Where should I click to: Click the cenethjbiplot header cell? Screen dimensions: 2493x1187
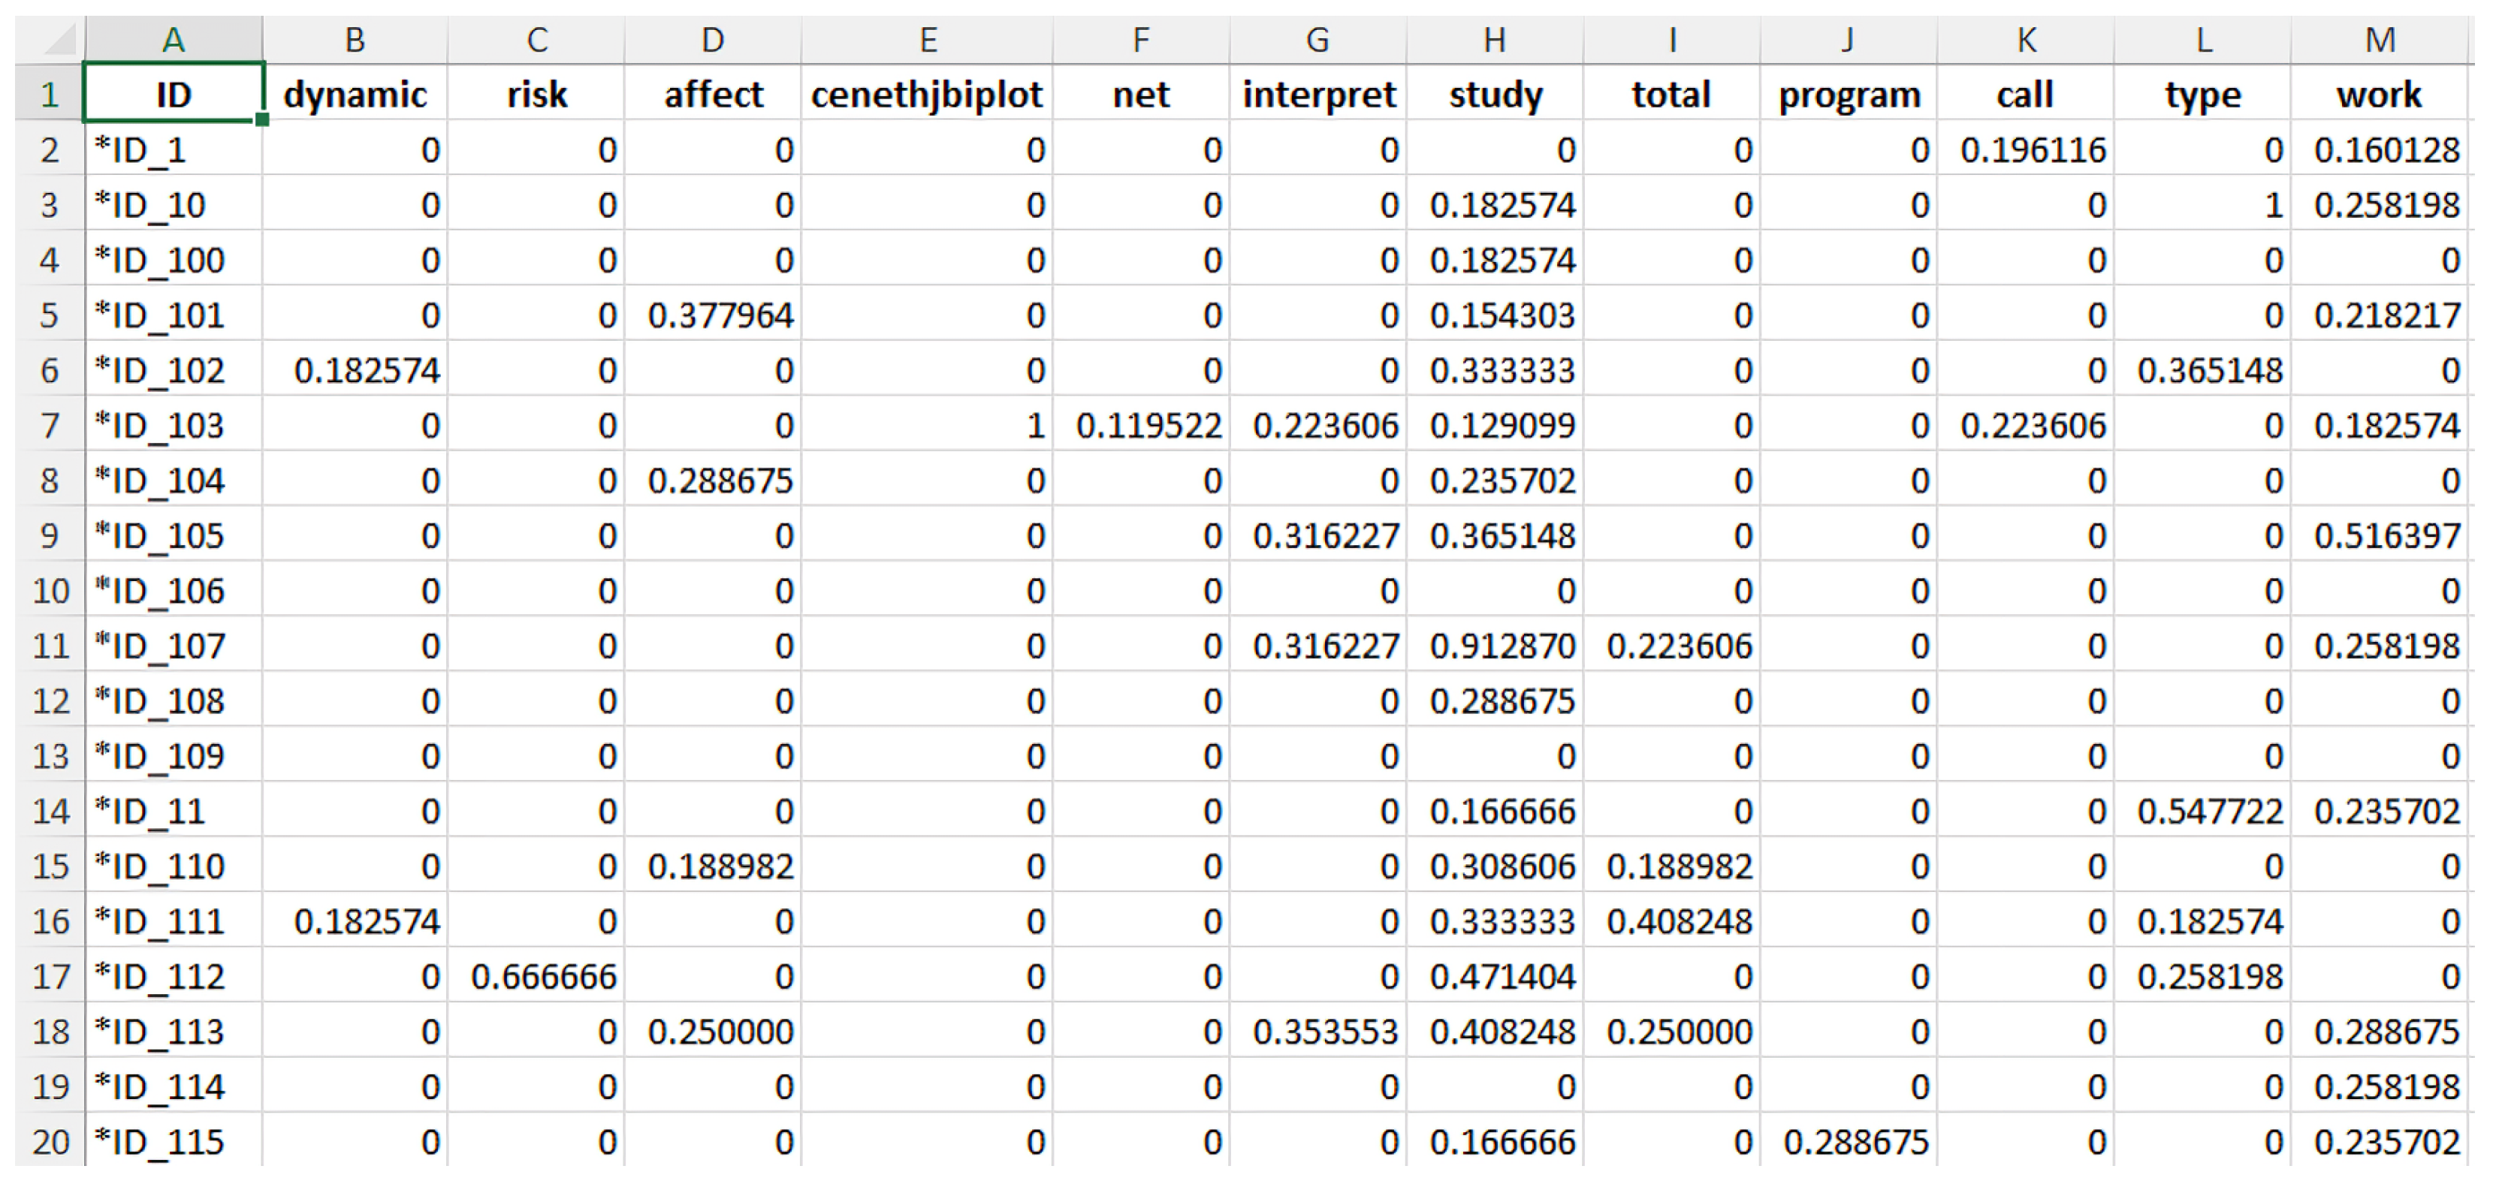coord(927,94)
